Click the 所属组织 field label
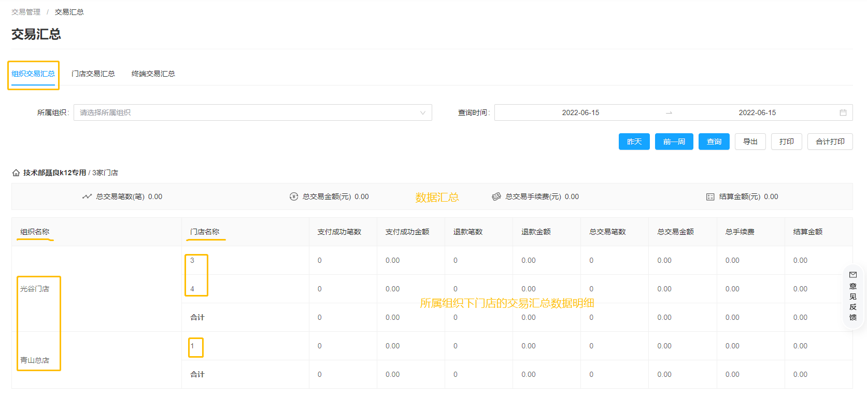The width and height of the screenshot is (867, 409). coord(53,112)
